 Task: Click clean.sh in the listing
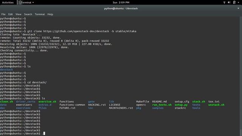[x=6, y=102]
